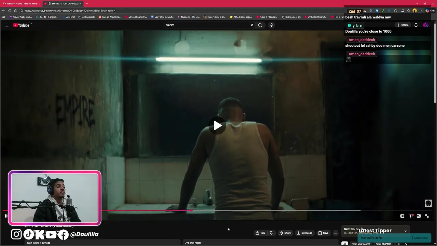Open the first bookmarks bar icon

[3, 17]
